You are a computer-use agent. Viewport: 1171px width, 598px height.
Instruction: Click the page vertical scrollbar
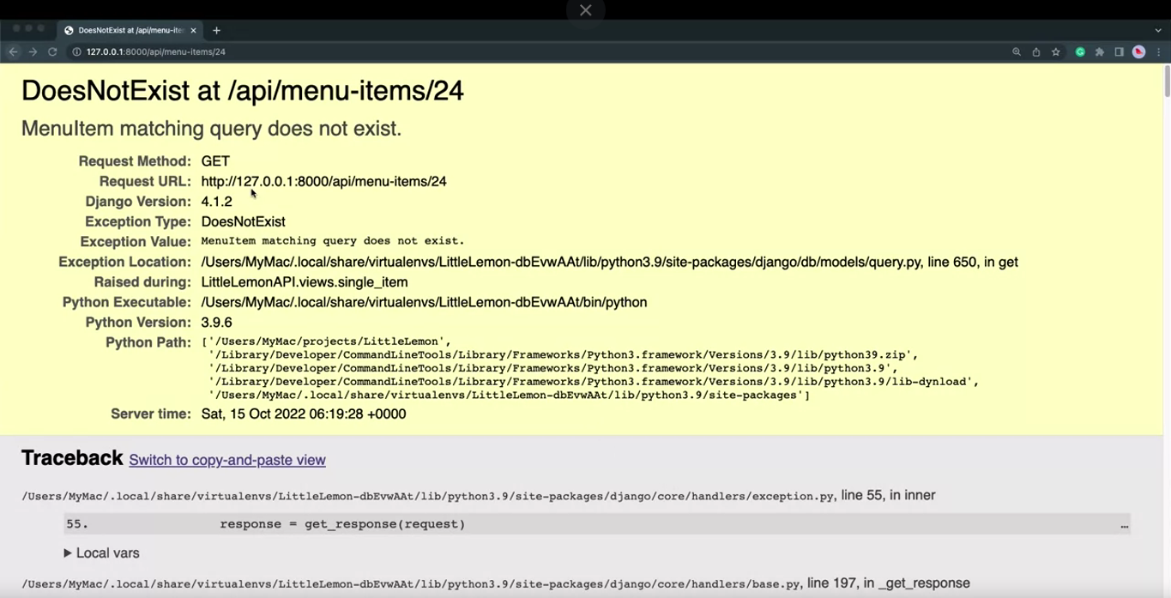(x=1167, y=82)
